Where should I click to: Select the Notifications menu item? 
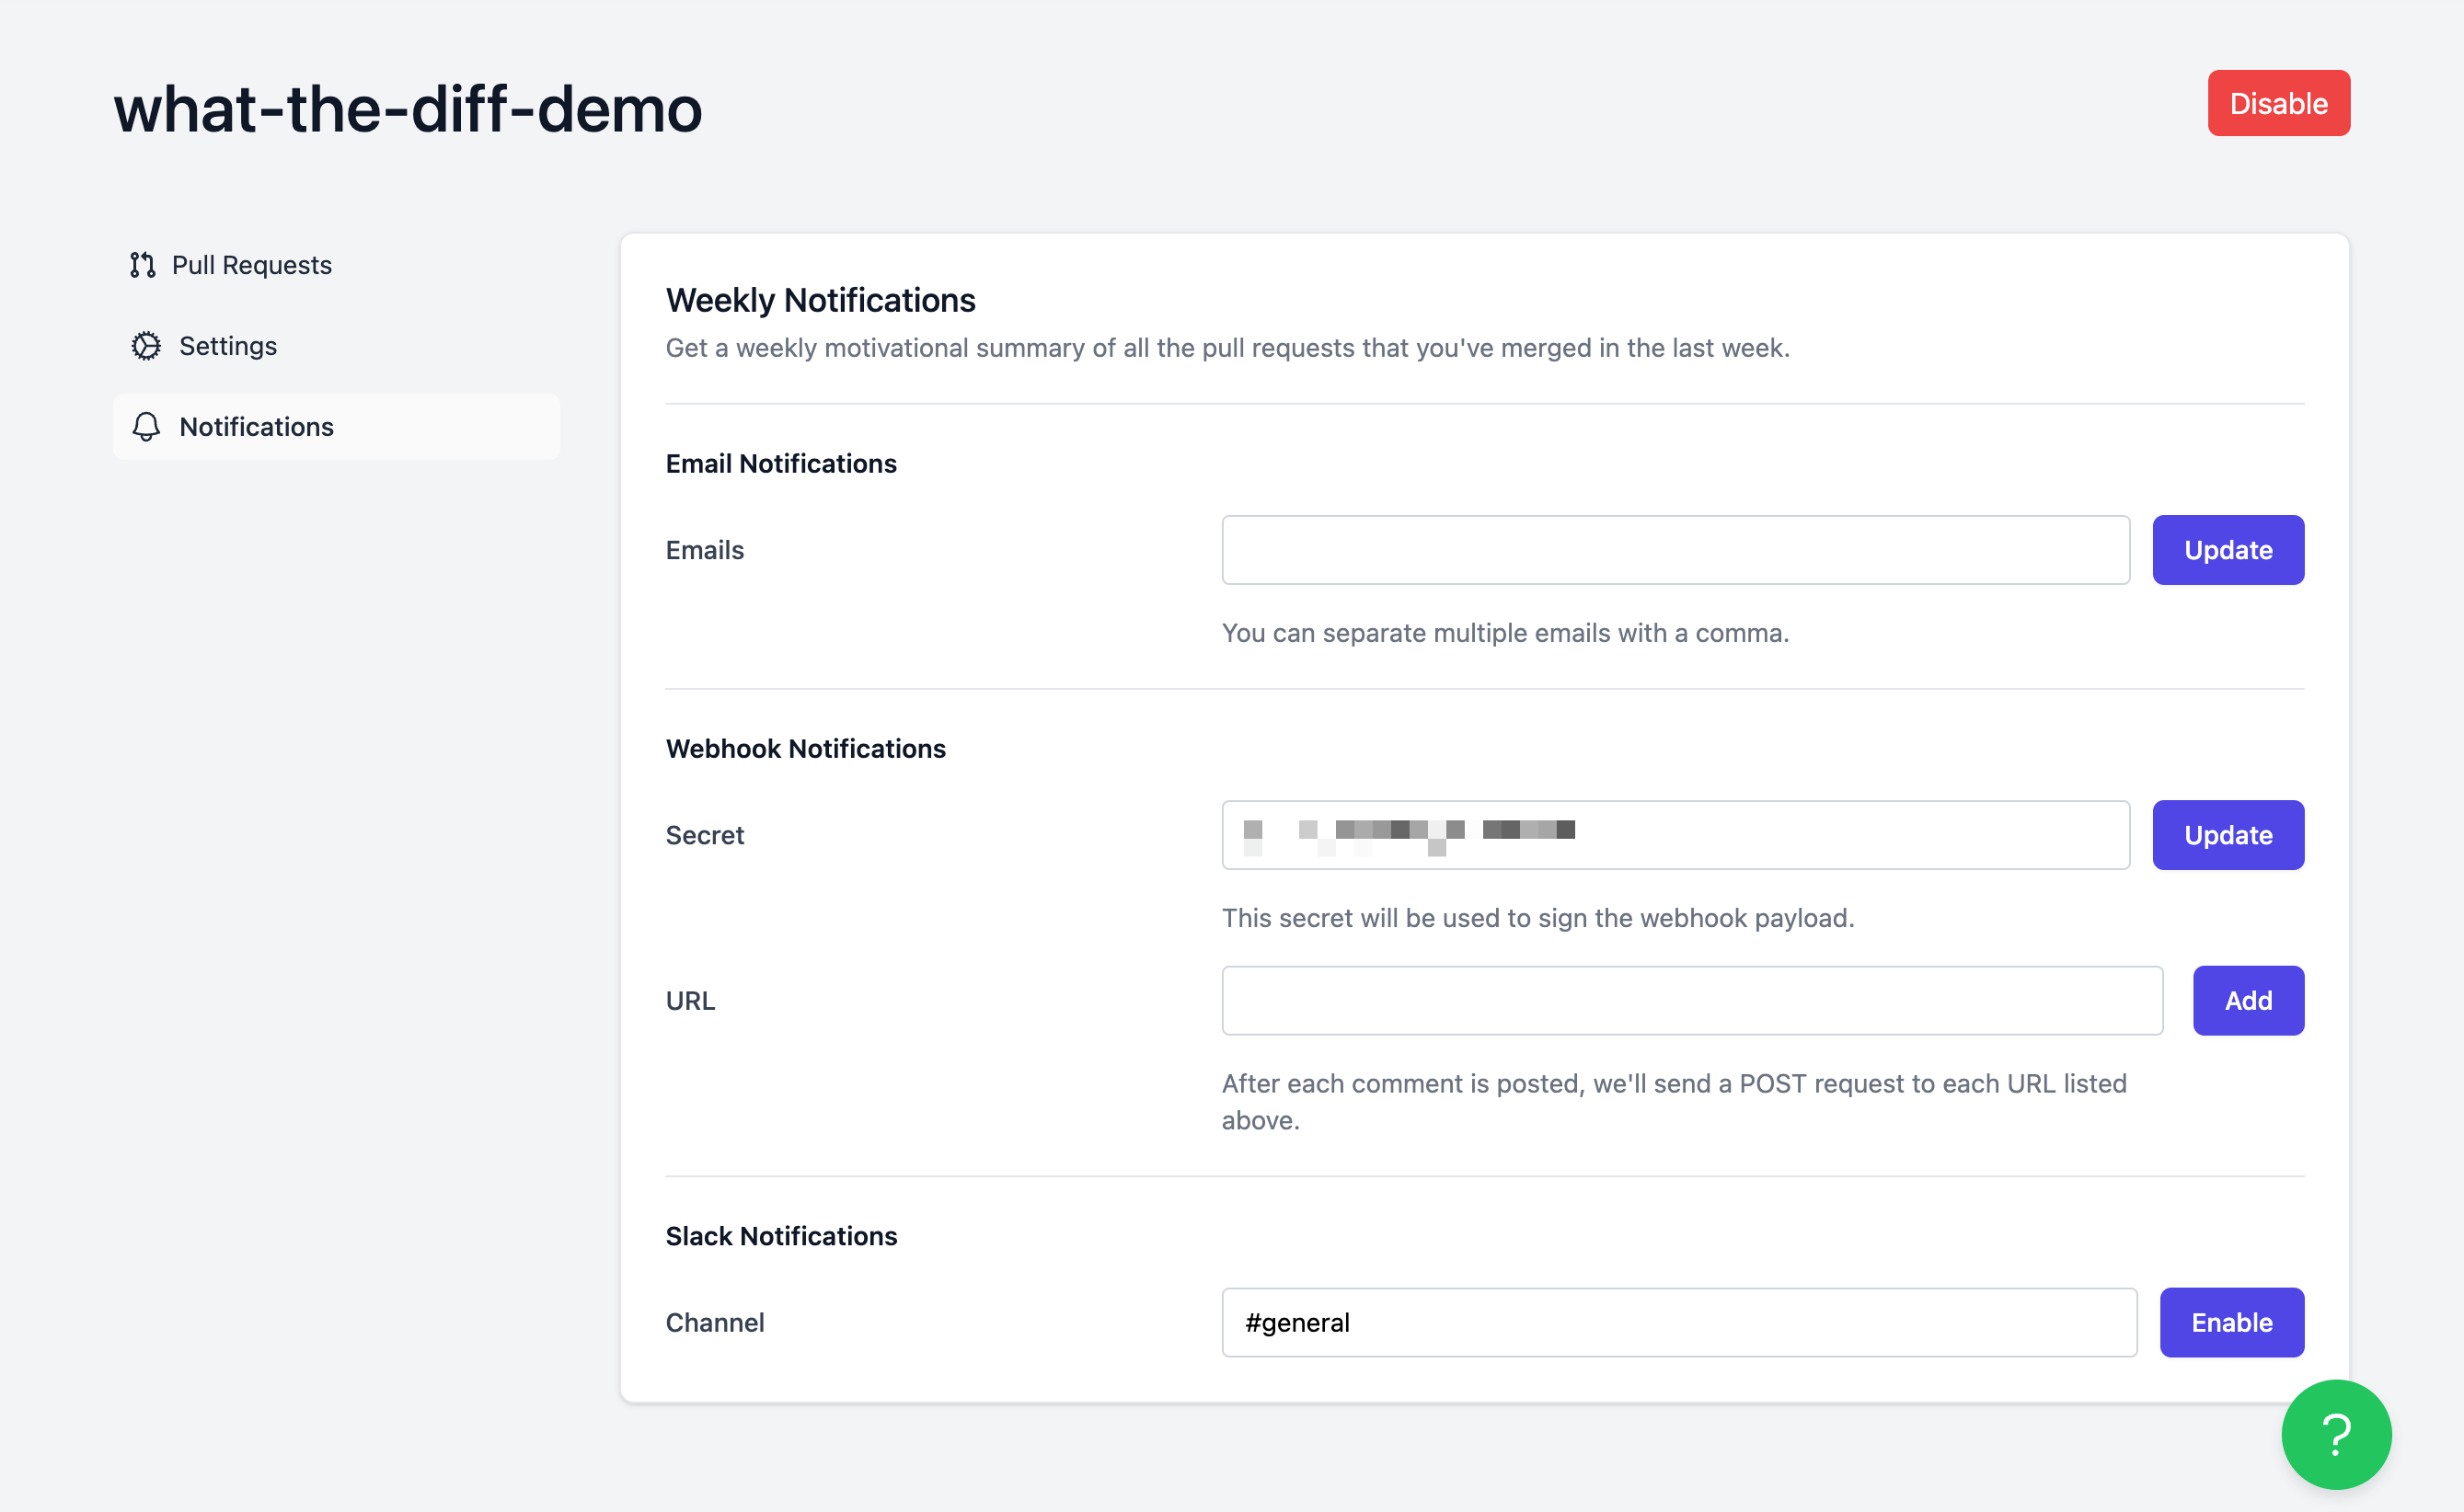(x=336, y=426)
